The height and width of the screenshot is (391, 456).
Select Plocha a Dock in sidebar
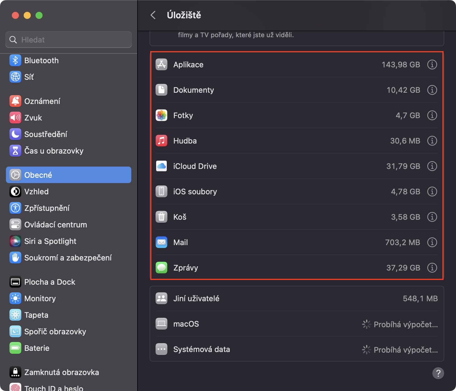(x=50, y=282)
